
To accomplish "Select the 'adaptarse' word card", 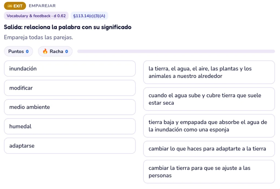I will (70, 146).
